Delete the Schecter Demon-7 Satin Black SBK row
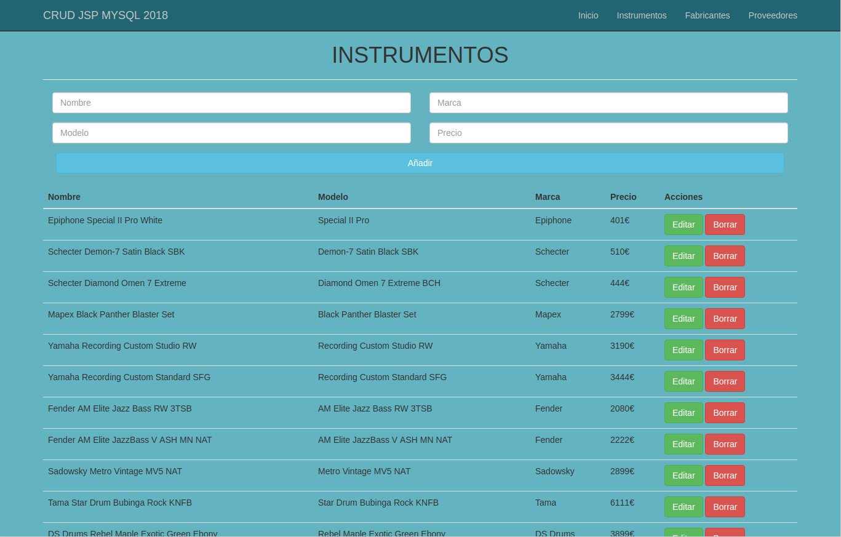 click(725, 256)
